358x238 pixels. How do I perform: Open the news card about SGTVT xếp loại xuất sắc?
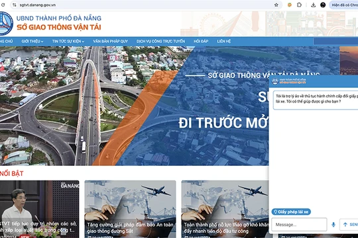[x=40, y=209]
